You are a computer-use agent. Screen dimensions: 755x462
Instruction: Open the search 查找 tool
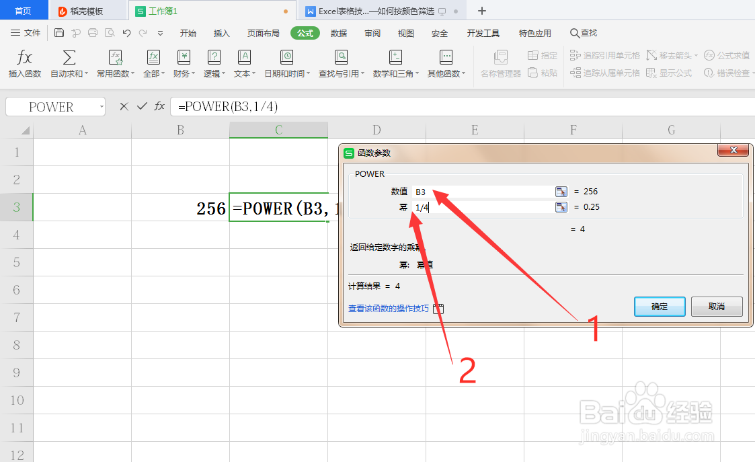(584, 33)
